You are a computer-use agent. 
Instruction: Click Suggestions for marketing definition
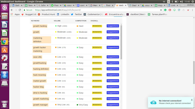pos(113,38)
